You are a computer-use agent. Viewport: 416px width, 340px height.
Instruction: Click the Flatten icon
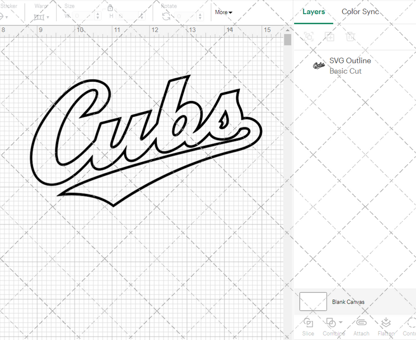386,323
